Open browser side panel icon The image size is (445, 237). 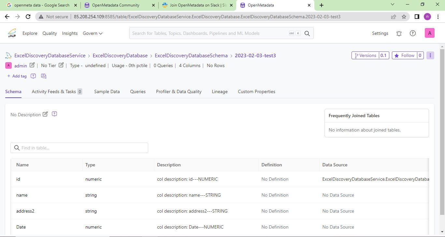(417, 17)
